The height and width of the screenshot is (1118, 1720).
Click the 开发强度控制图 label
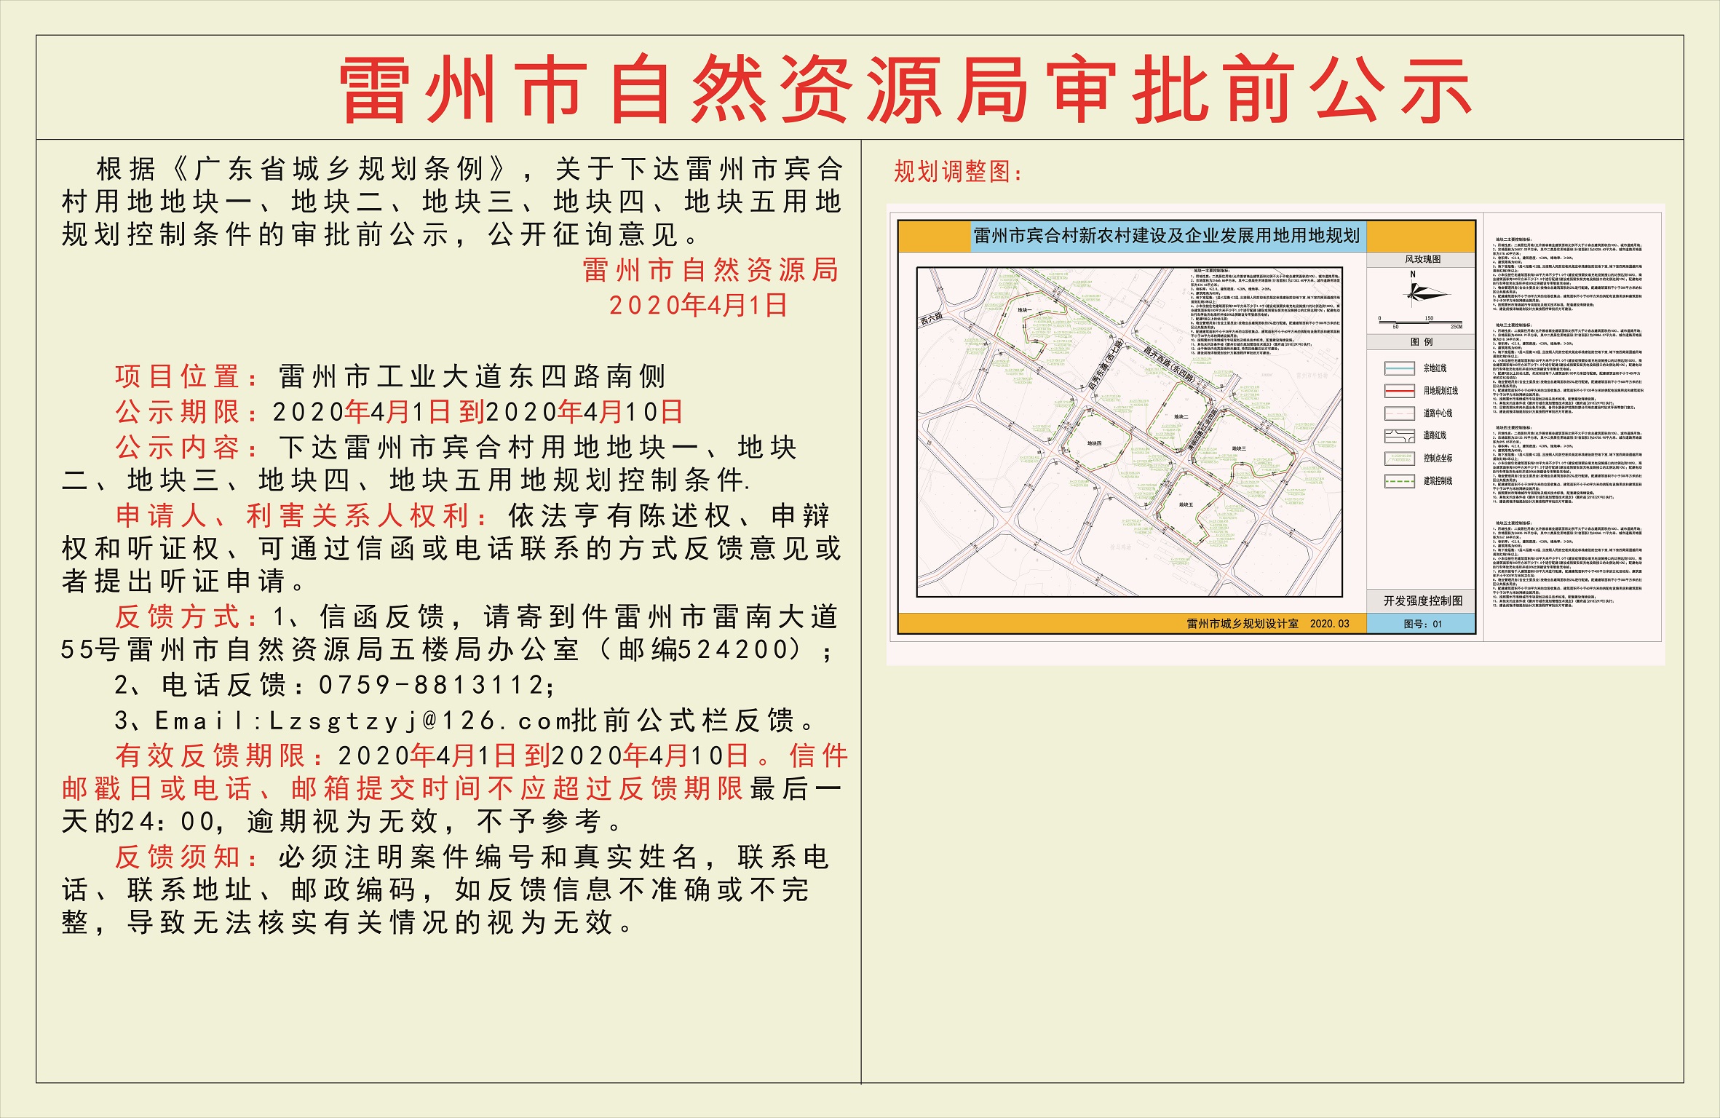point(1422,600)
